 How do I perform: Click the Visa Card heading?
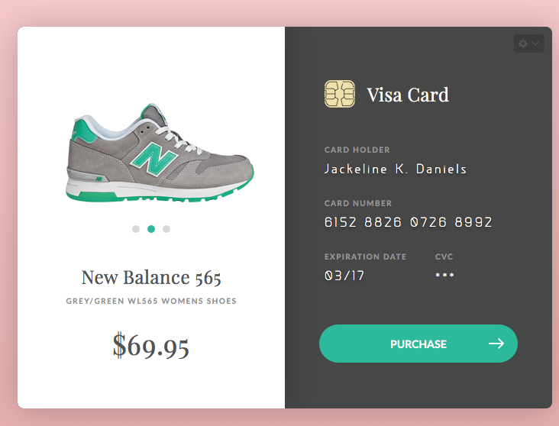pos(408,95)
